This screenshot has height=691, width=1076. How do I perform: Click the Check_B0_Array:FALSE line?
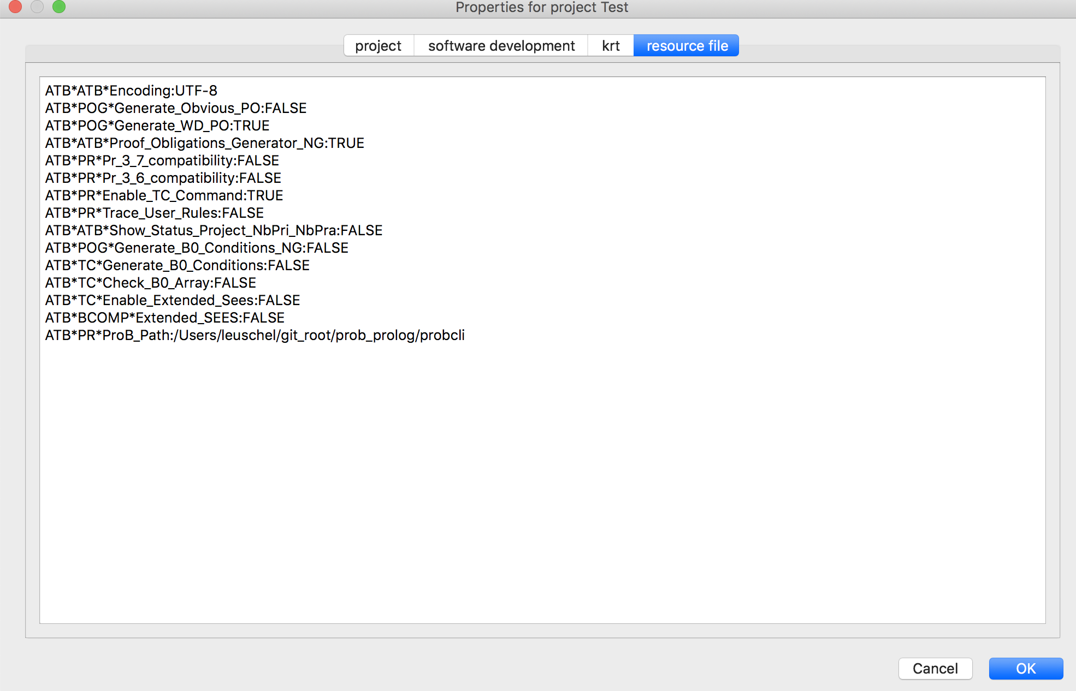(x=151, y=283)
